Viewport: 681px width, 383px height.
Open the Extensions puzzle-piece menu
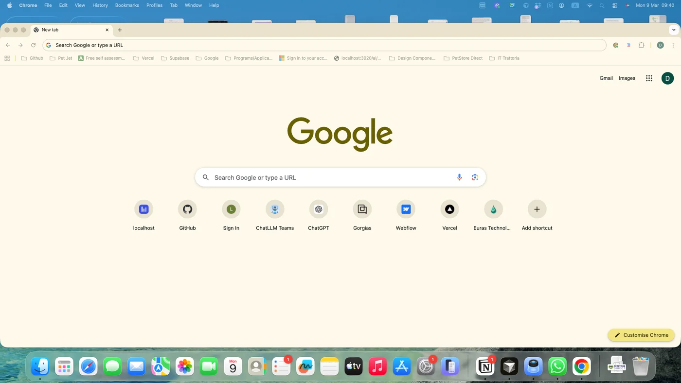641,45
